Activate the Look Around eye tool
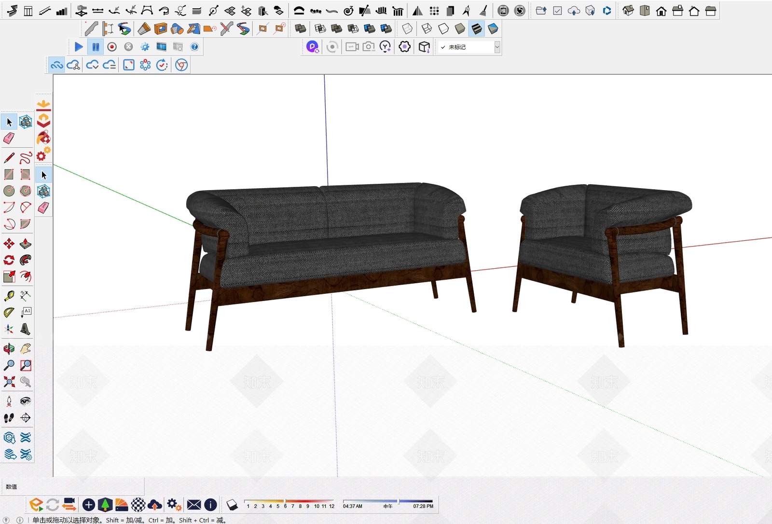The height and width of the screenshot is (524, 772). (26, 401)
